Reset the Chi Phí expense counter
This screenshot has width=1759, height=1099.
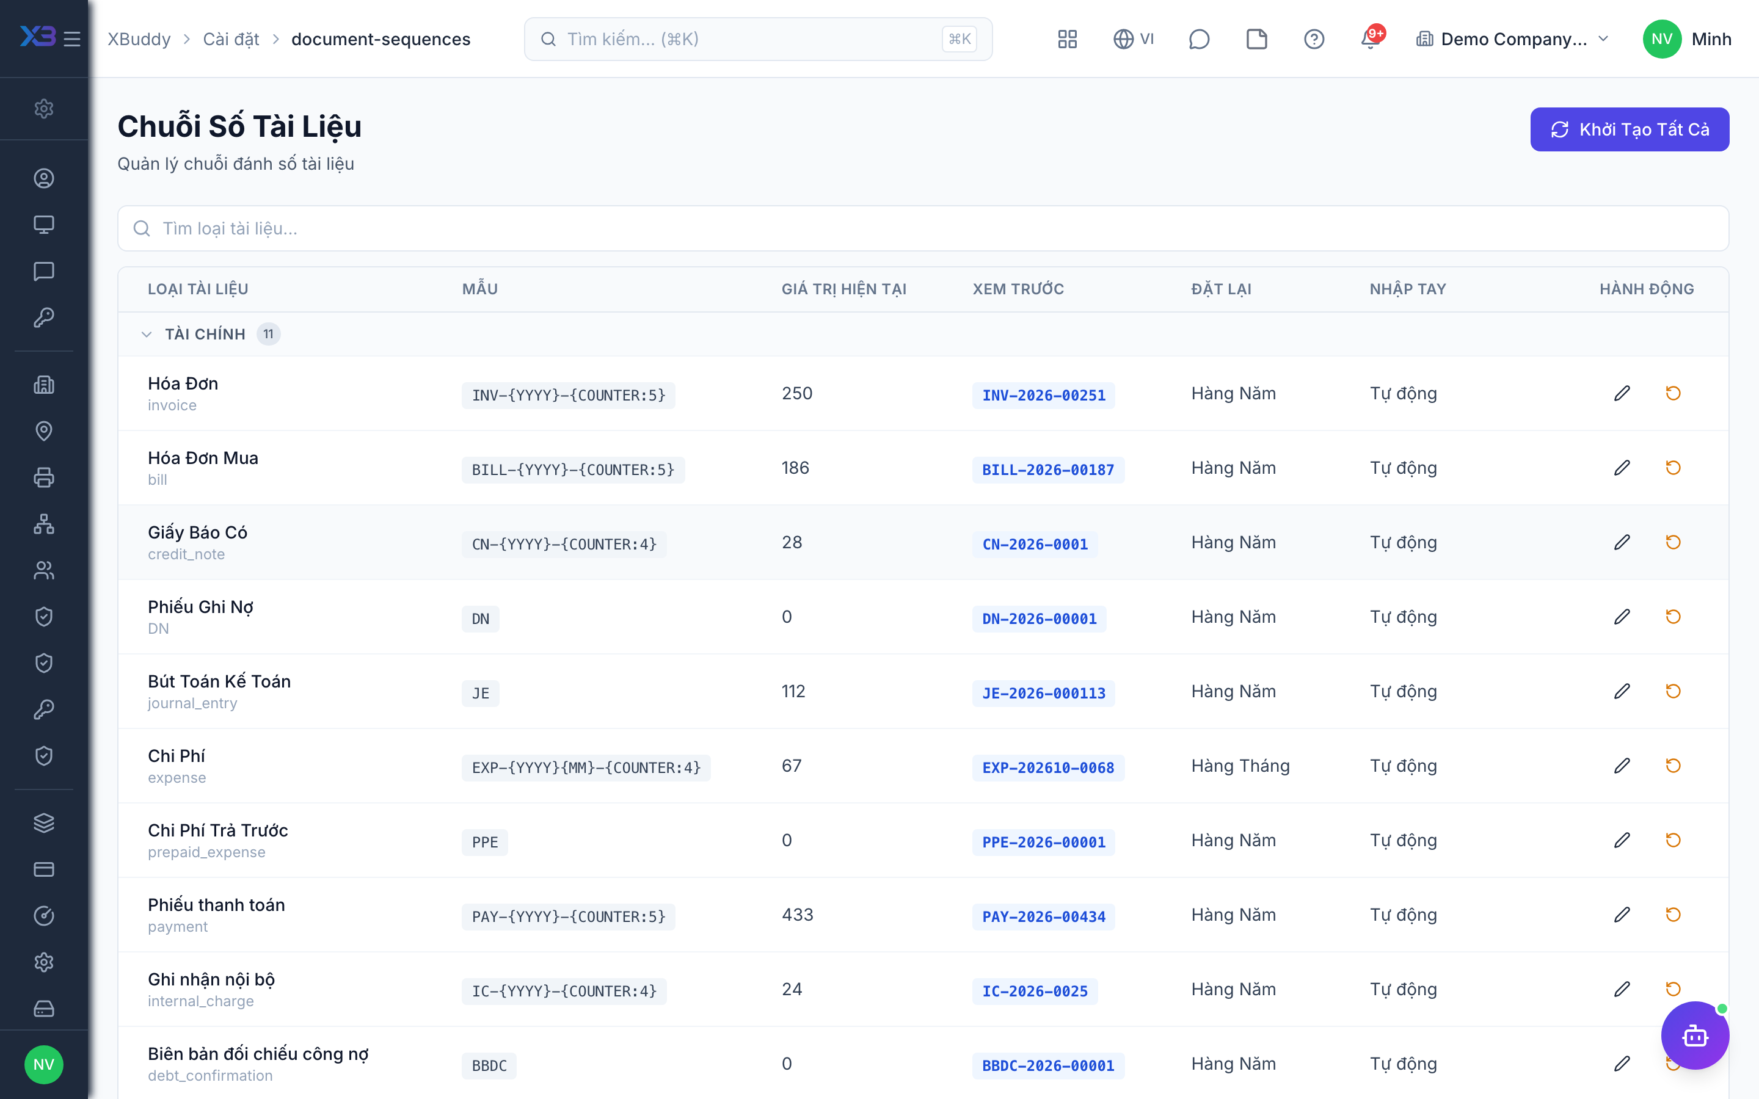(1672, 766)
